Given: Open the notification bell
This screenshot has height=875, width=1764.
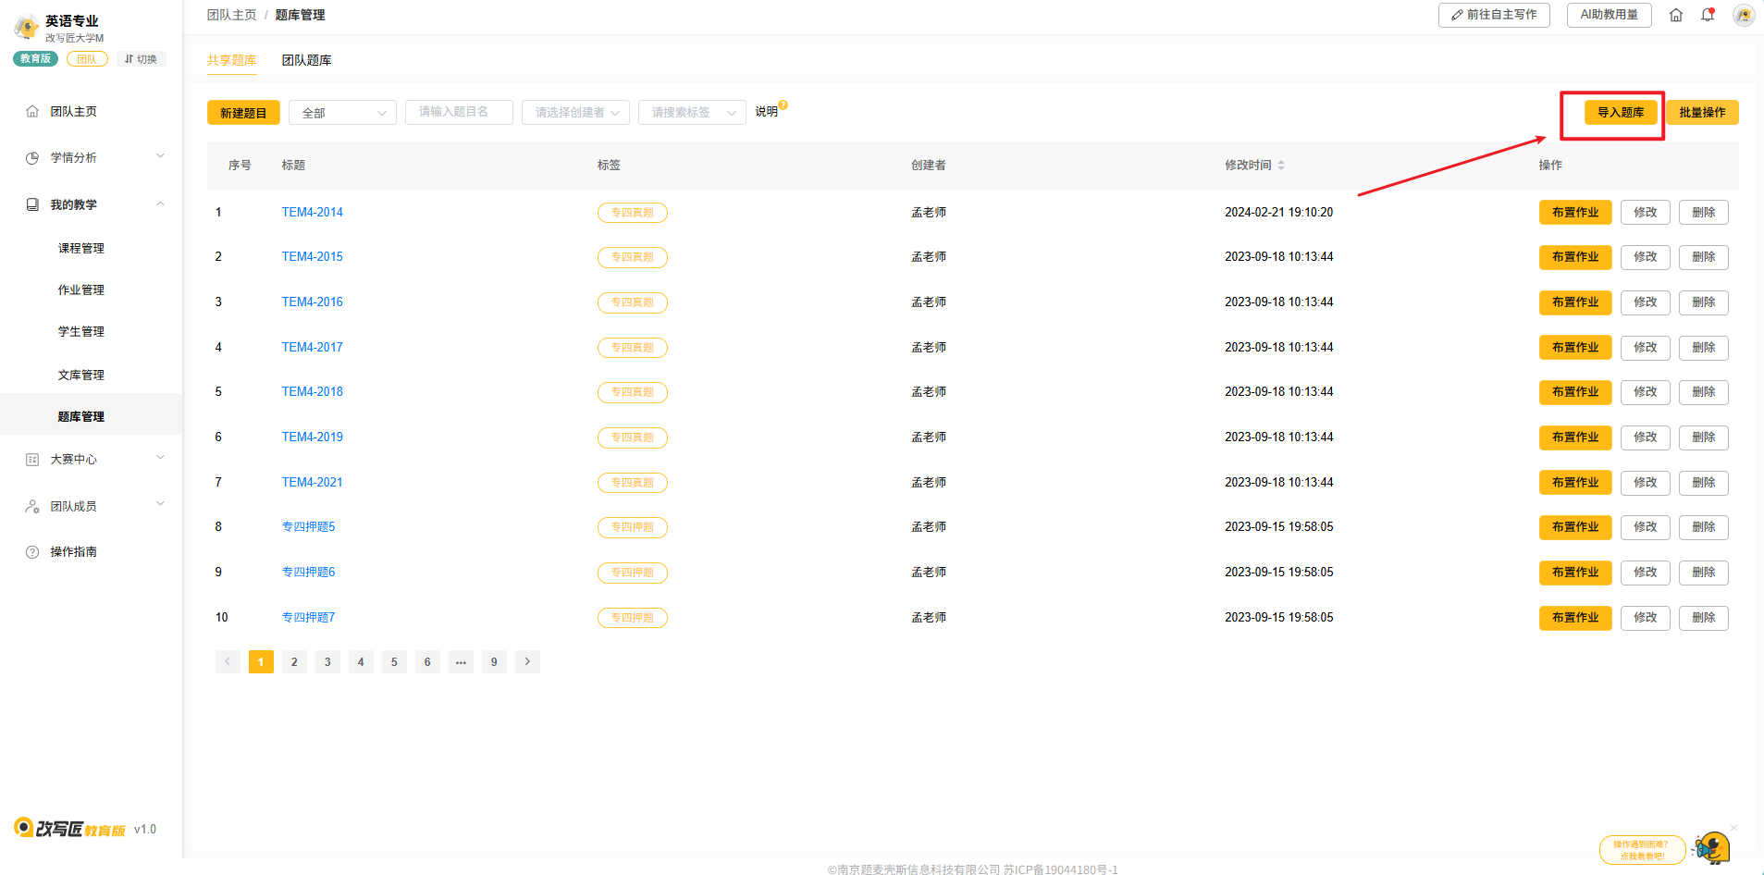Looking at the screenshot, I should [x=1708, y=15].
